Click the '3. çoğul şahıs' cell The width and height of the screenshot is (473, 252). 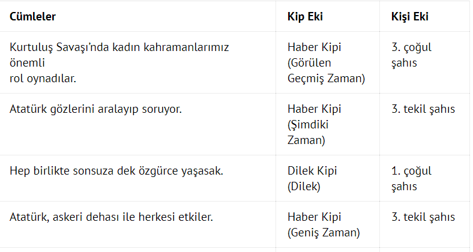[x=411, y=55]
